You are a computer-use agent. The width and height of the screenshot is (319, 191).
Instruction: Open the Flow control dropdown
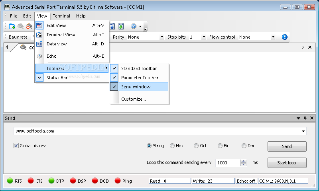(273, 37)
